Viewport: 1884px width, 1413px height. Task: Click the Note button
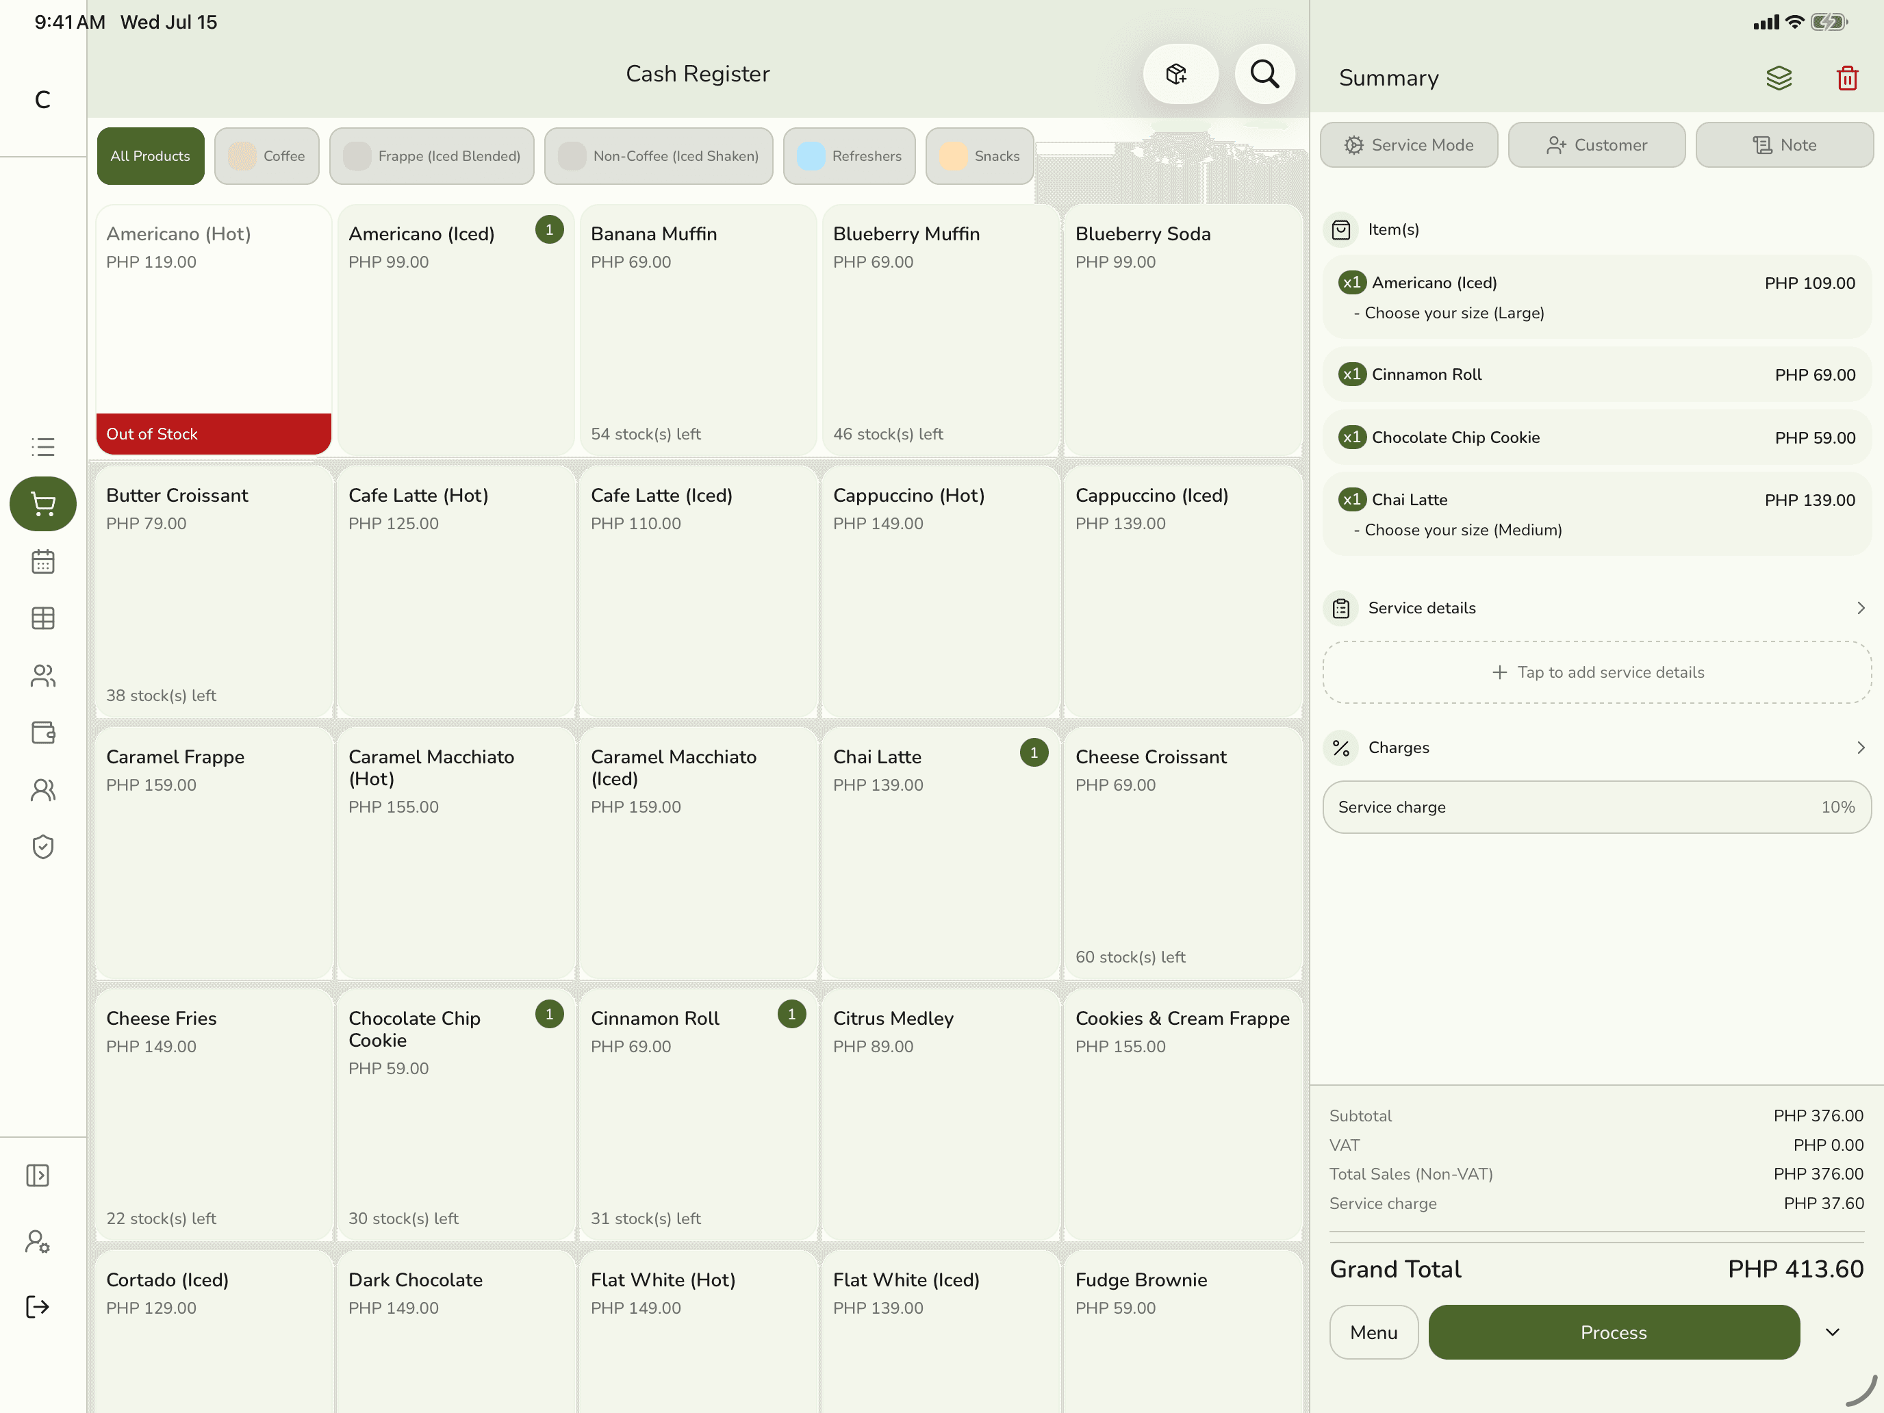1784,145
